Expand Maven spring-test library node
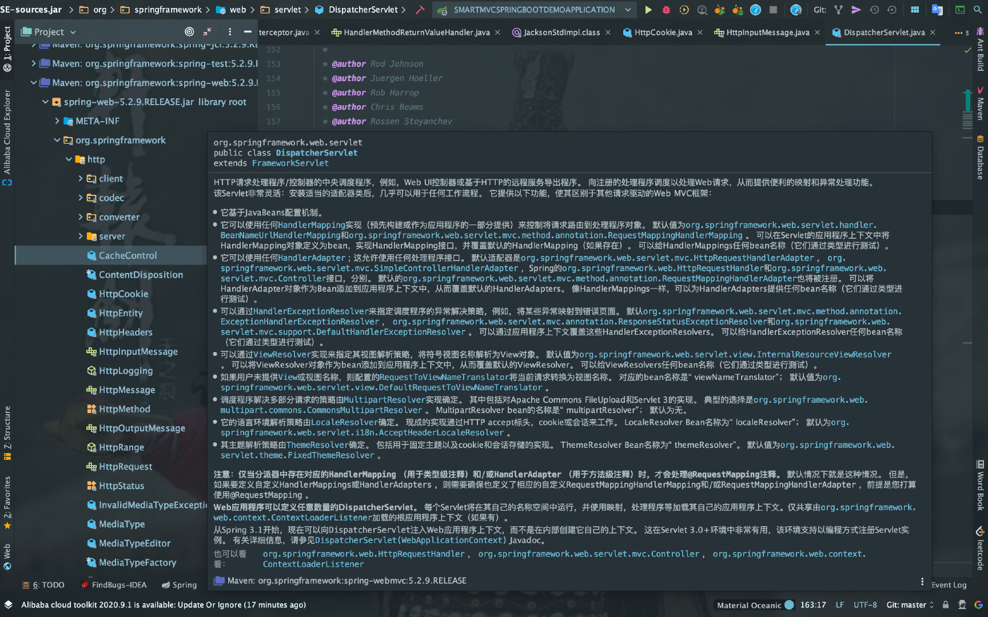The width and height of the screenshot is (988, 617). [x=33, y=64]
